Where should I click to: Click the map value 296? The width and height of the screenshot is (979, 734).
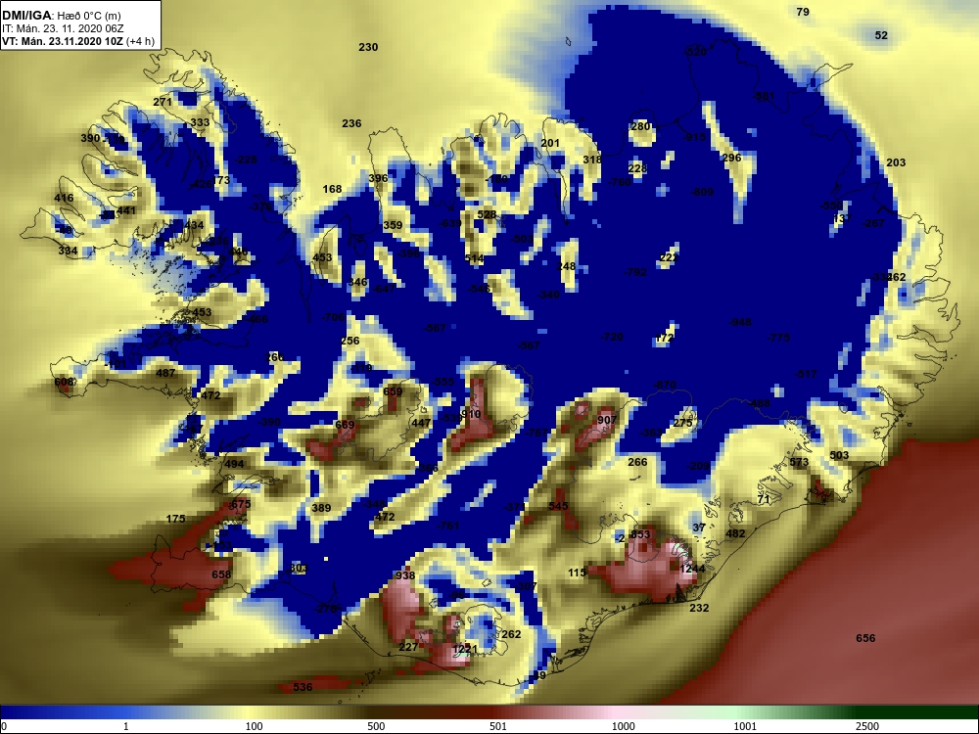coord(731,158)
